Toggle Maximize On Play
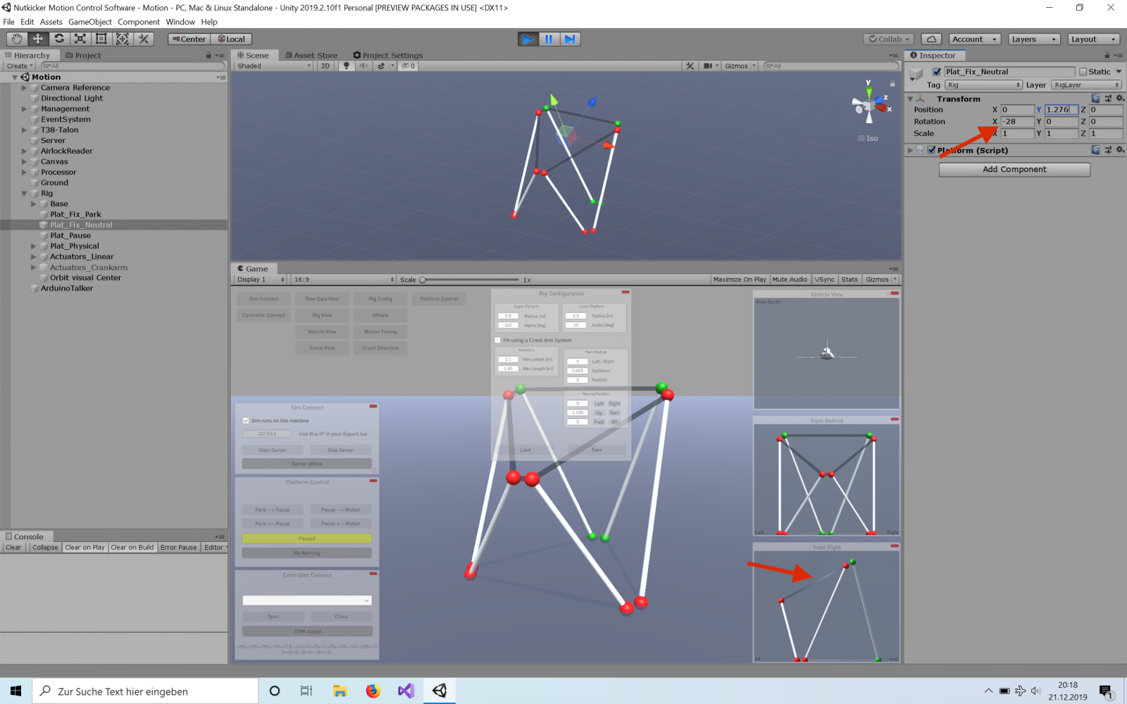 click(739, 279)
